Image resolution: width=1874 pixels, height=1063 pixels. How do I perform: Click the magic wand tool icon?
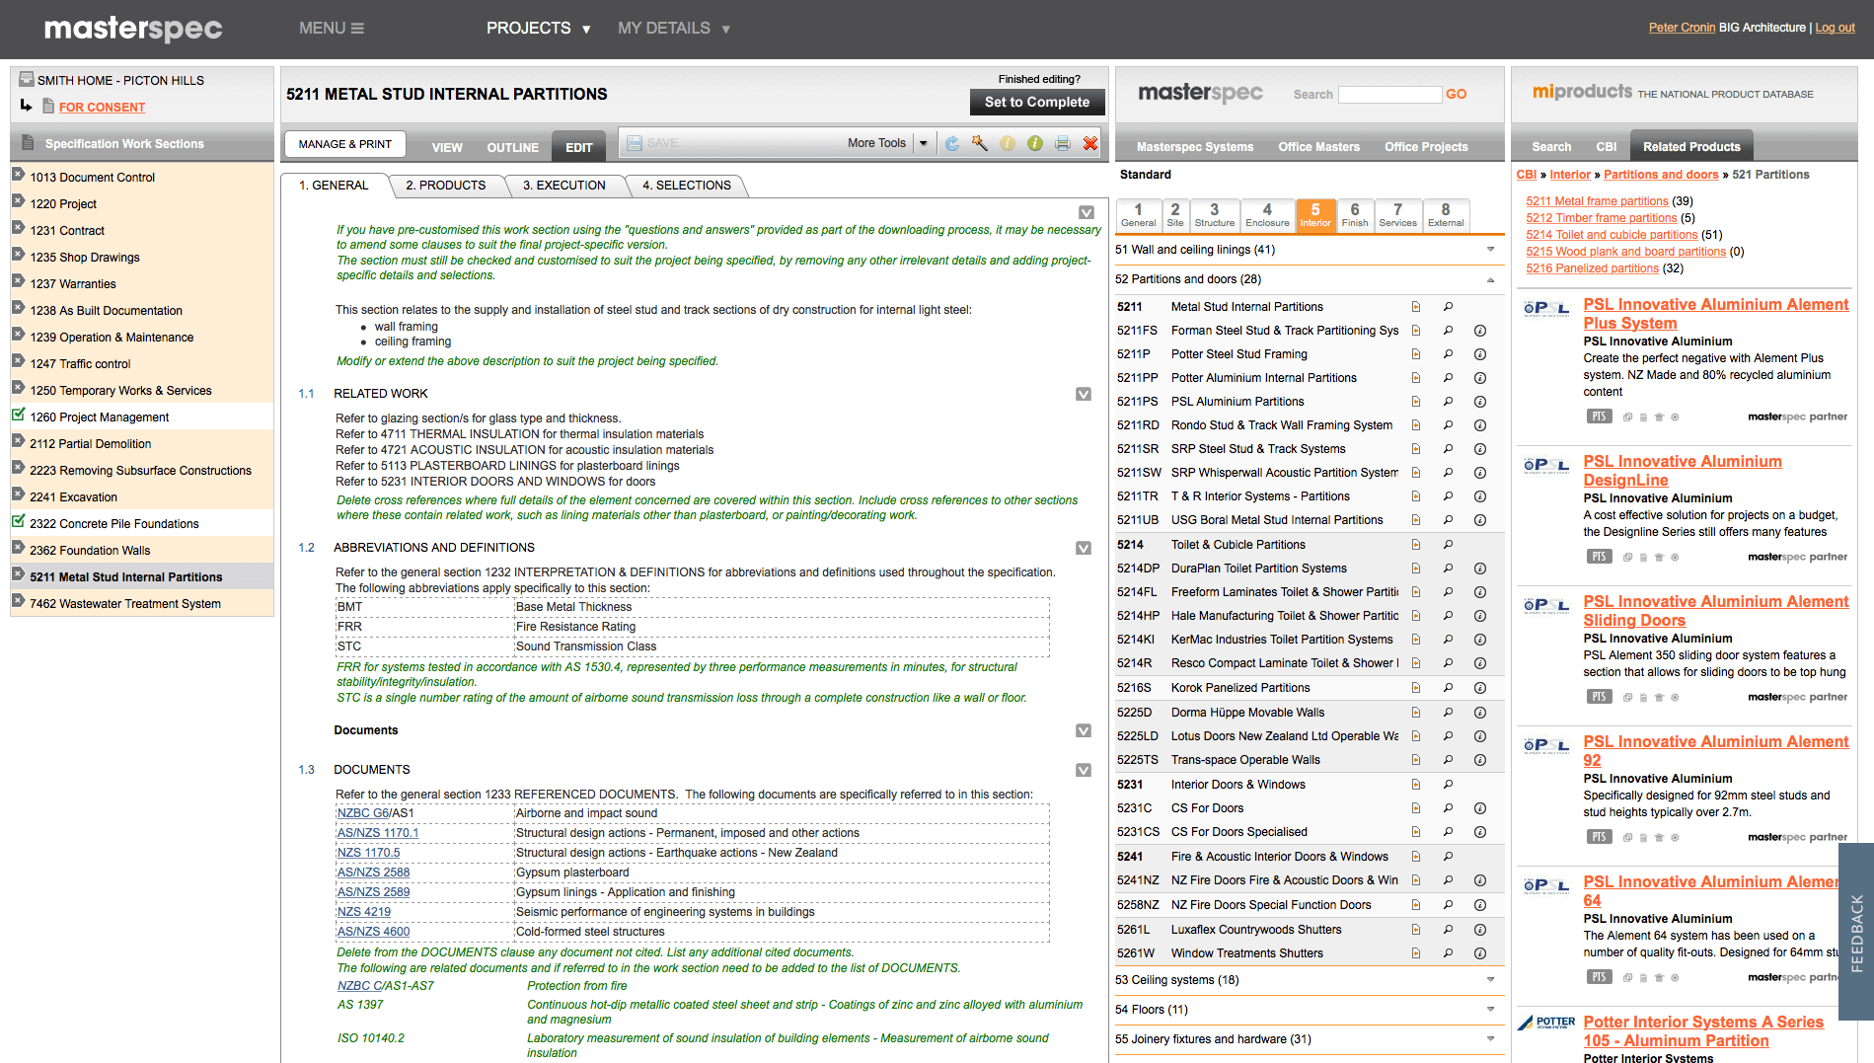point(979,144)
